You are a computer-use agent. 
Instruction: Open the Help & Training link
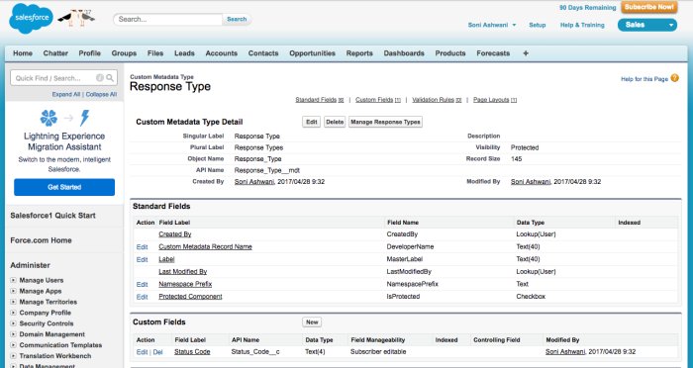tap(582, 25)
